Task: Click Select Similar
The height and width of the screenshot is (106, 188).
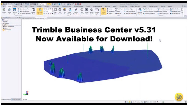Action: pos(175,9)
